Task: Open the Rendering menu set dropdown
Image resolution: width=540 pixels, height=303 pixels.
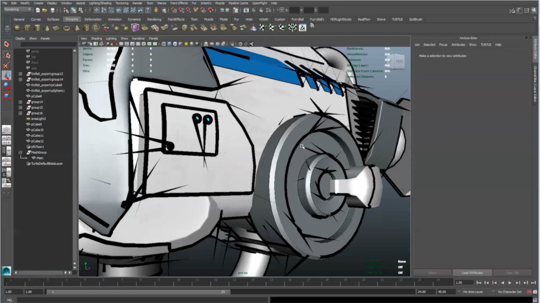Action: (x=17, y=9)
